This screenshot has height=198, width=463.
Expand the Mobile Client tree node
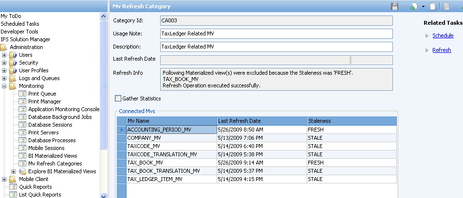(4, 179)
